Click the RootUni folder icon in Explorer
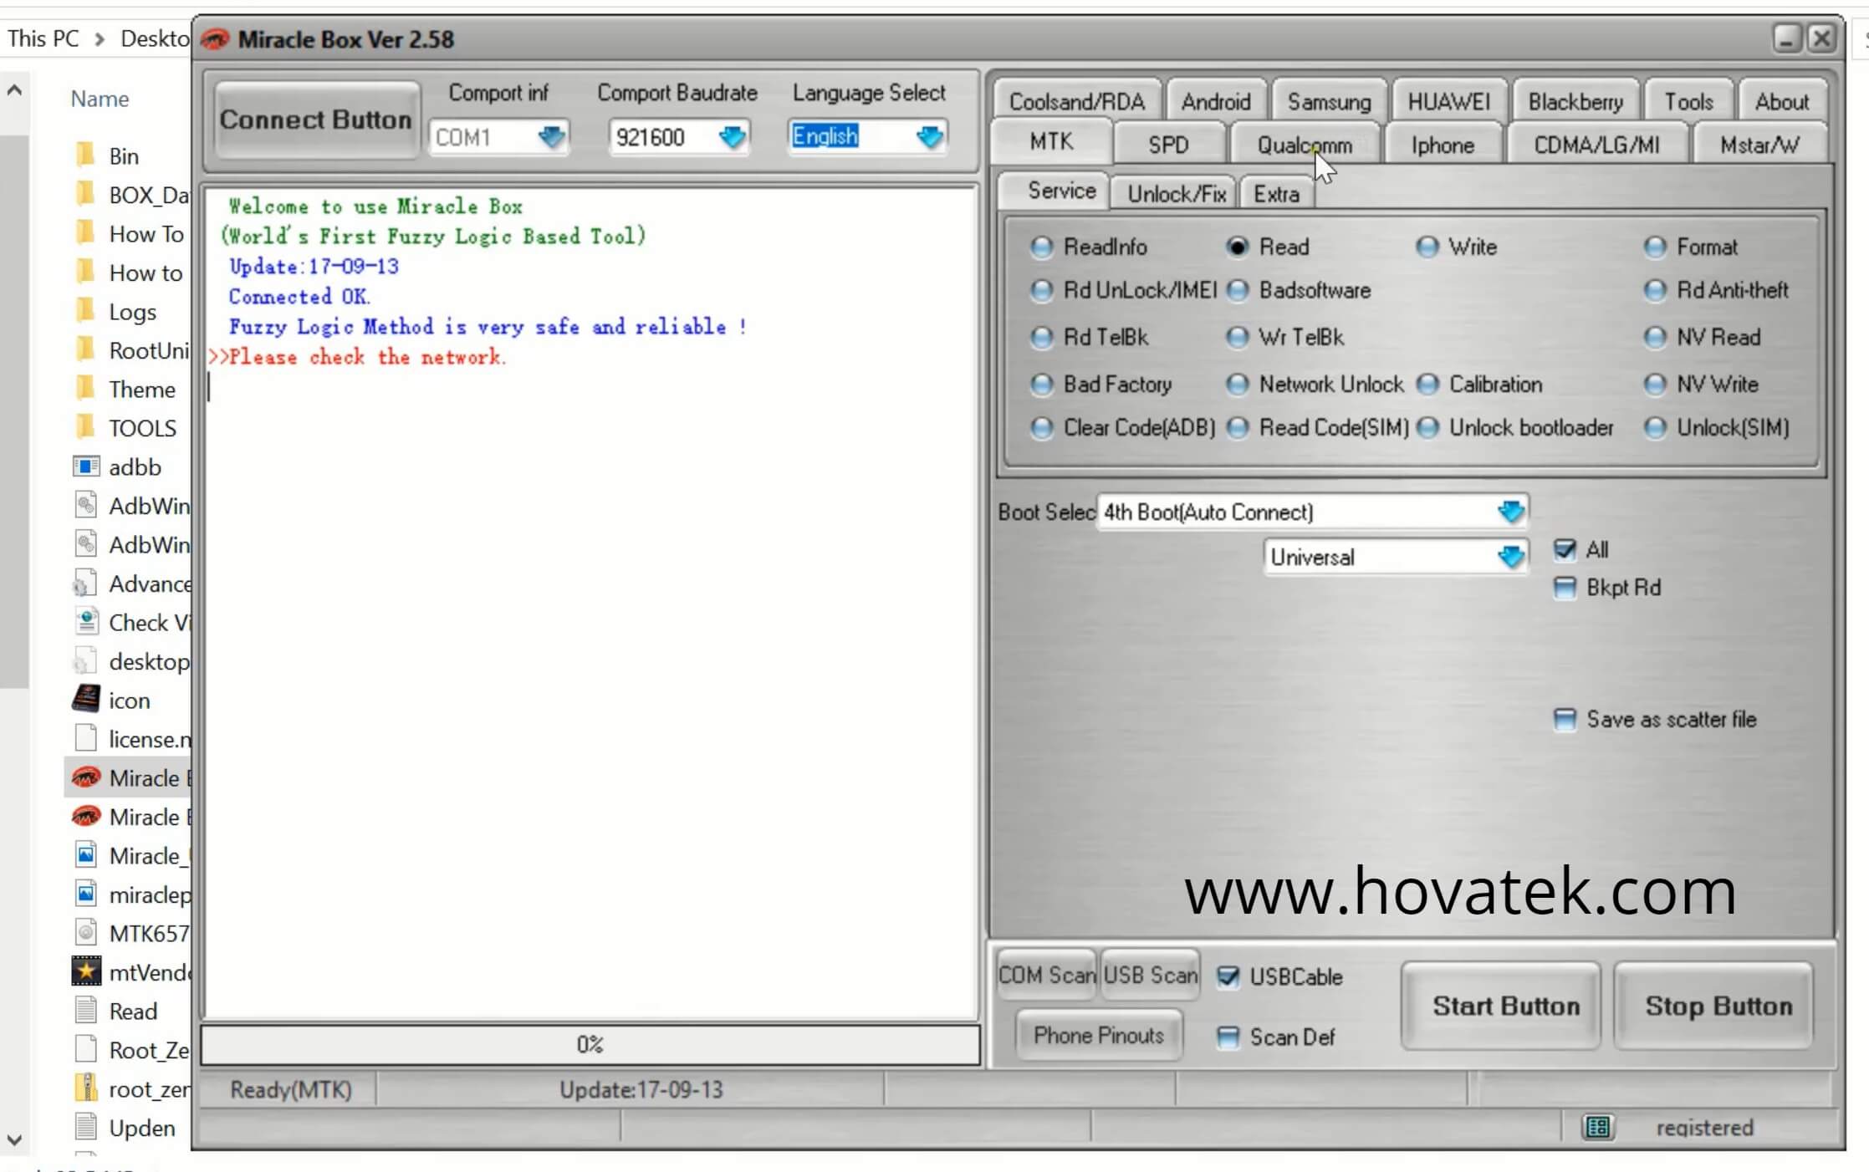Screen dimensions: 1869x1172 click(x=85, y=349)
